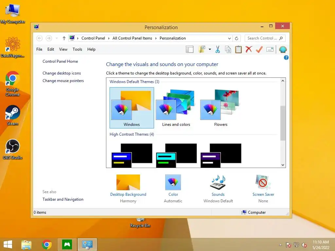The image size is (335, 251).
Task: Open Google Chrome desktop shortcut
Action: pos(13,84)
